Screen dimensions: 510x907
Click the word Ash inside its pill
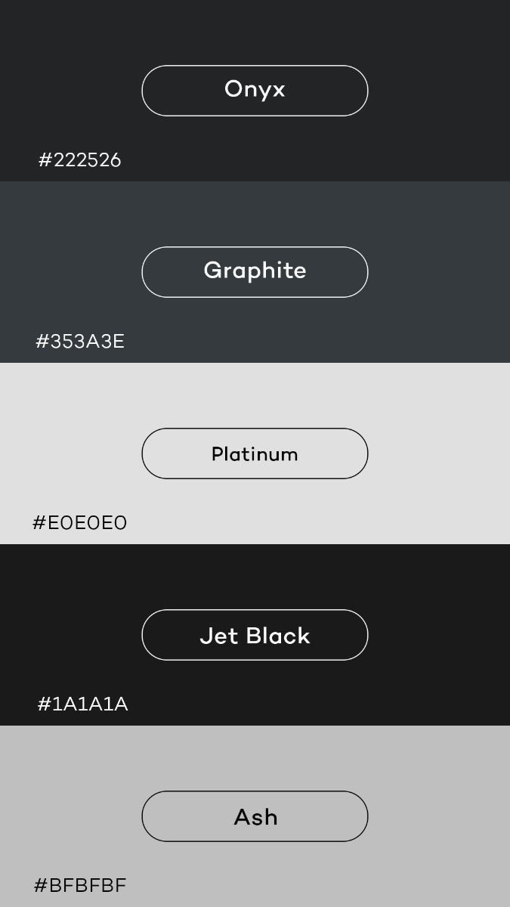pos(255,817)
